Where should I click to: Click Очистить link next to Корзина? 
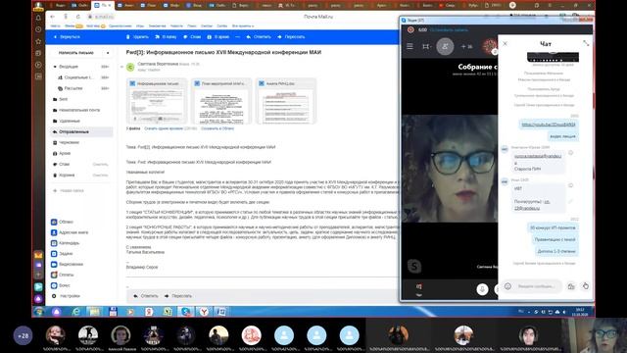click(x=100, y=175)
